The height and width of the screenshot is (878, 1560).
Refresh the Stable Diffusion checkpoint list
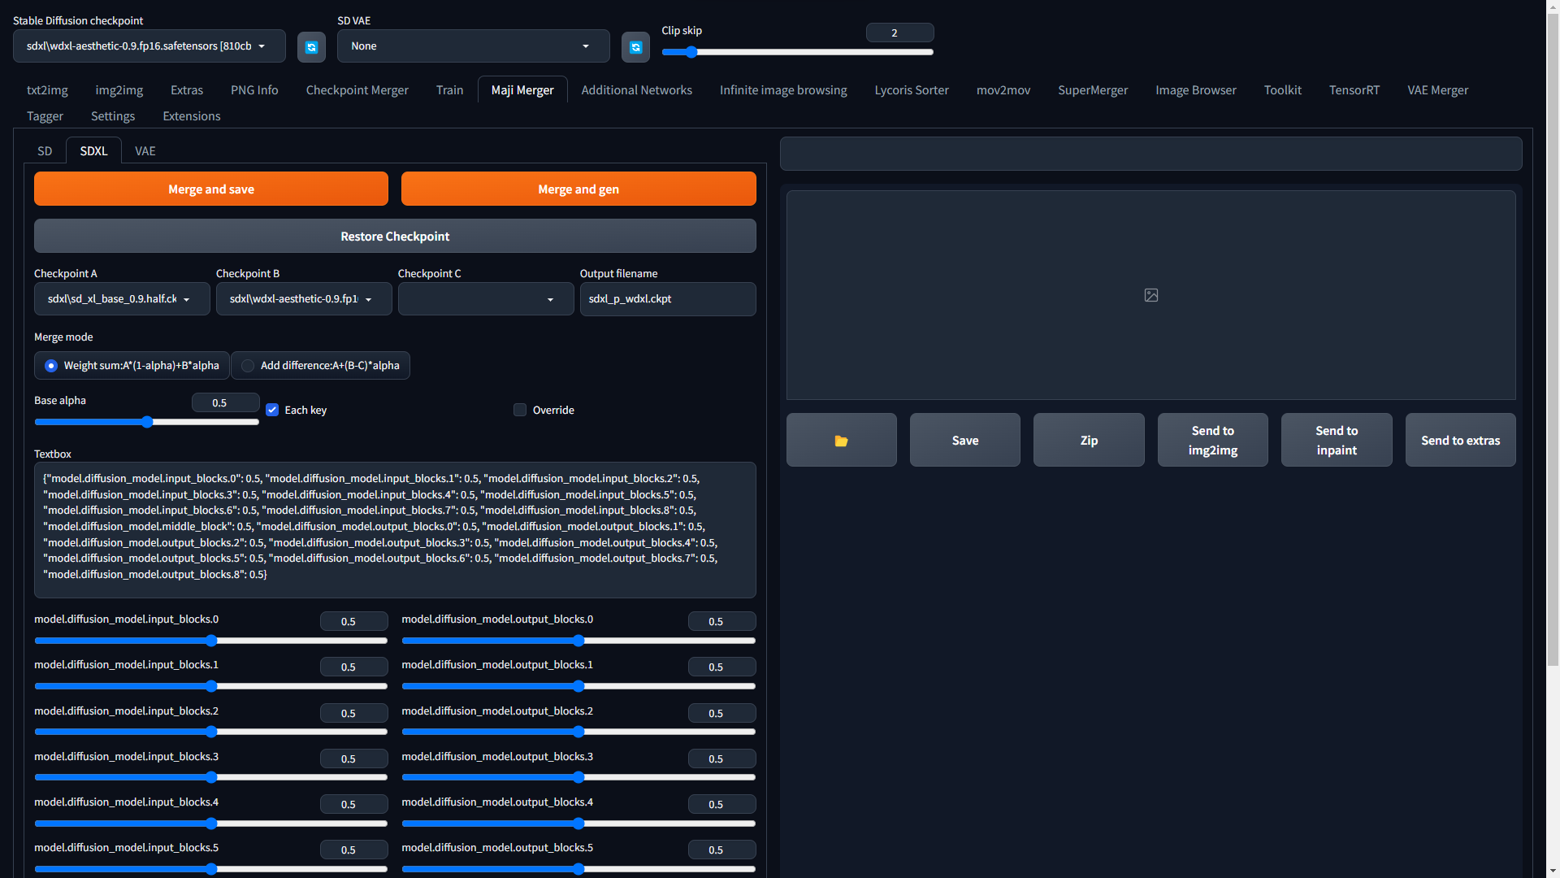(x=311, y=47)
